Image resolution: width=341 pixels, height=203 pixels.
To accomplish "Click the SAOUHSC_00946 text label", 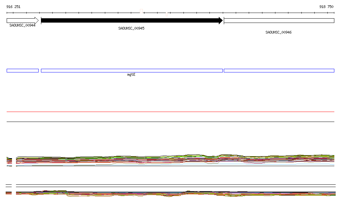I will (278, 32).
